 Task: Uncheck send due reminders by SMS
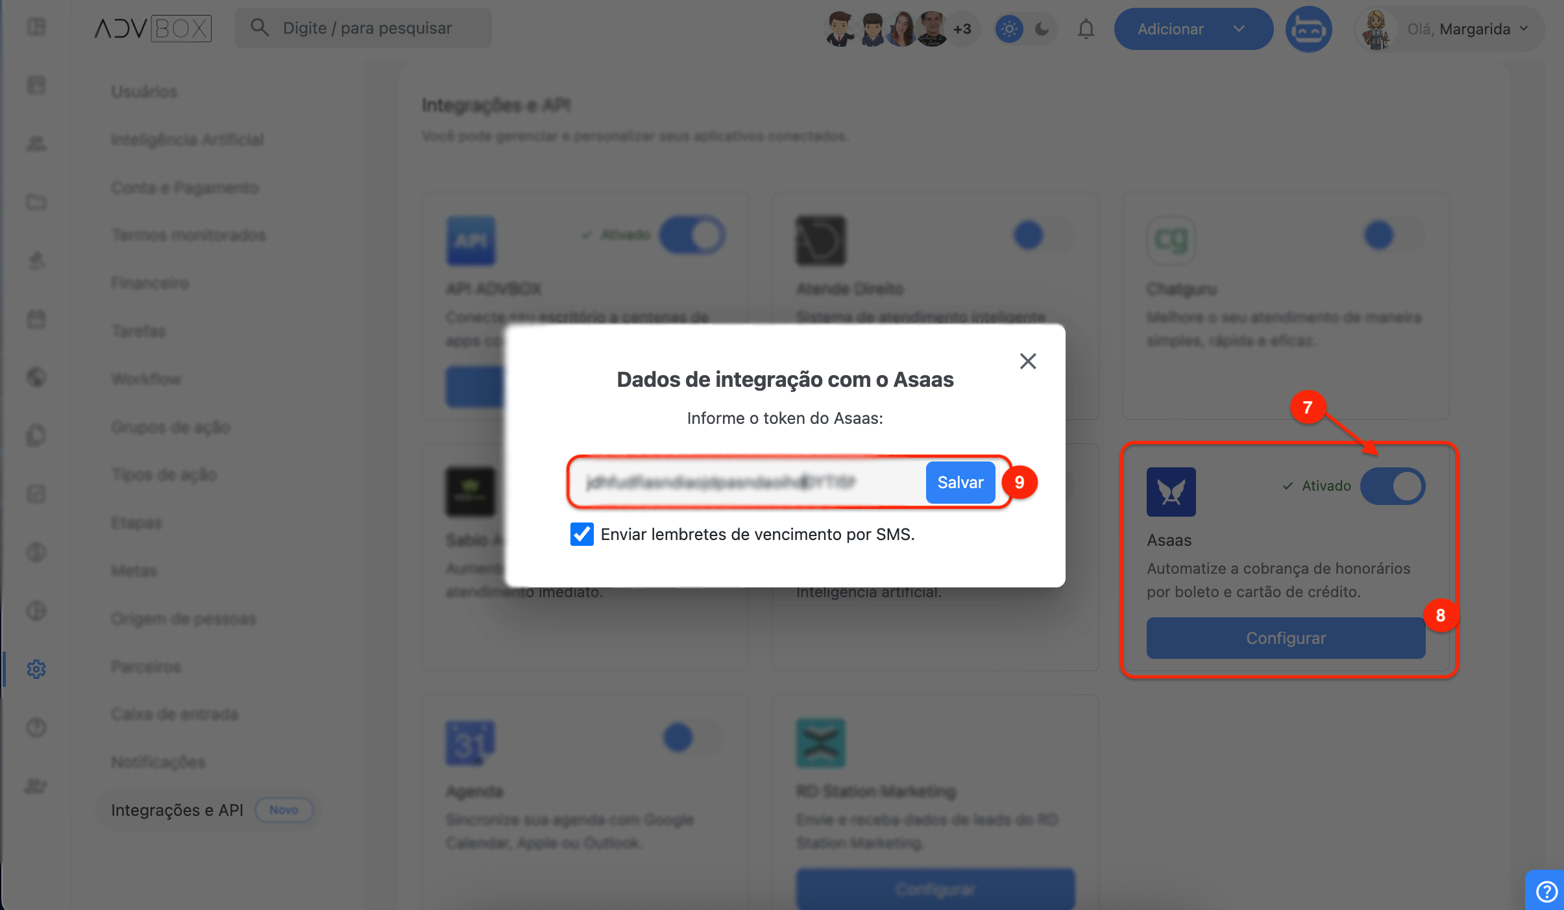[582, 534]
